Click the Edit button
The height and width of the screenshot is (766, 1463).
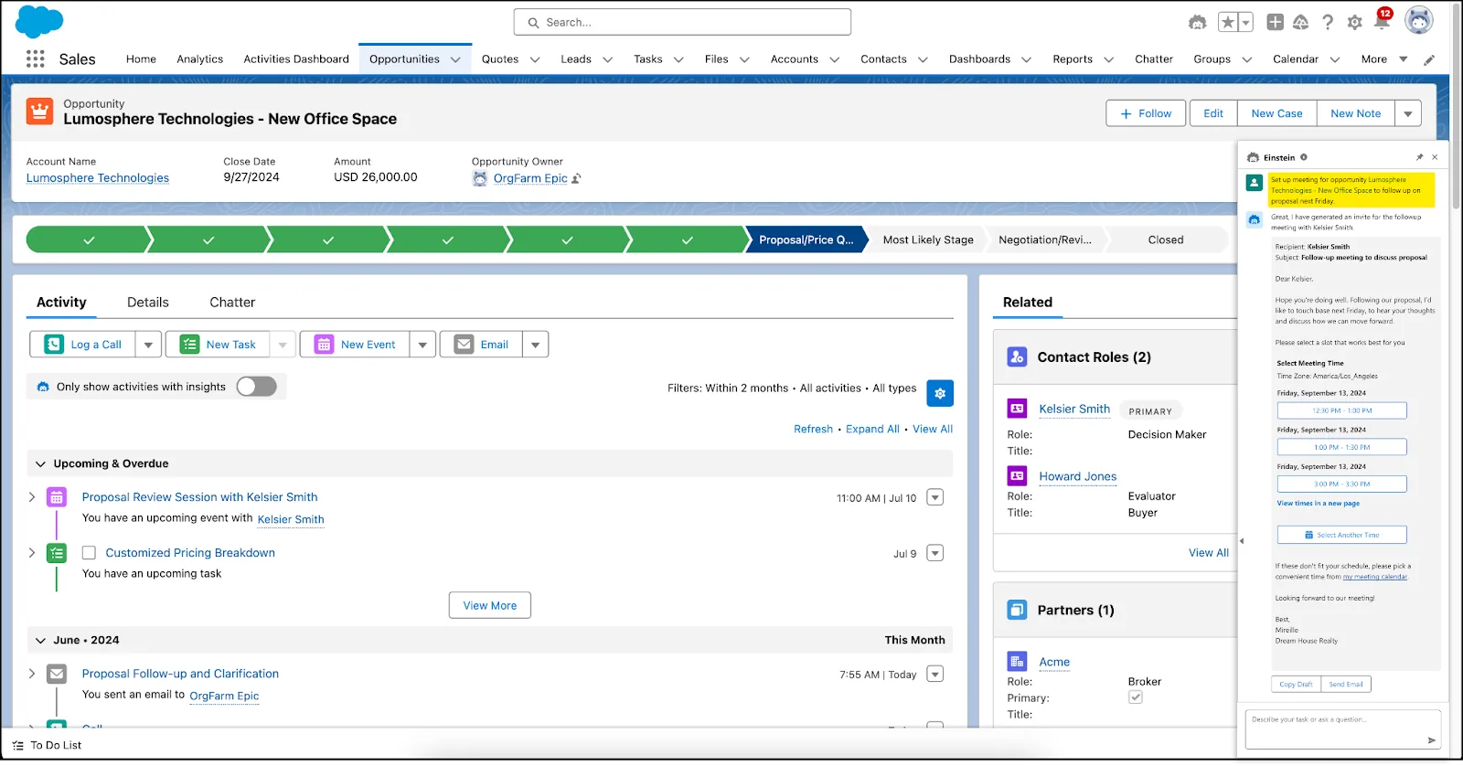point(1213,113)
